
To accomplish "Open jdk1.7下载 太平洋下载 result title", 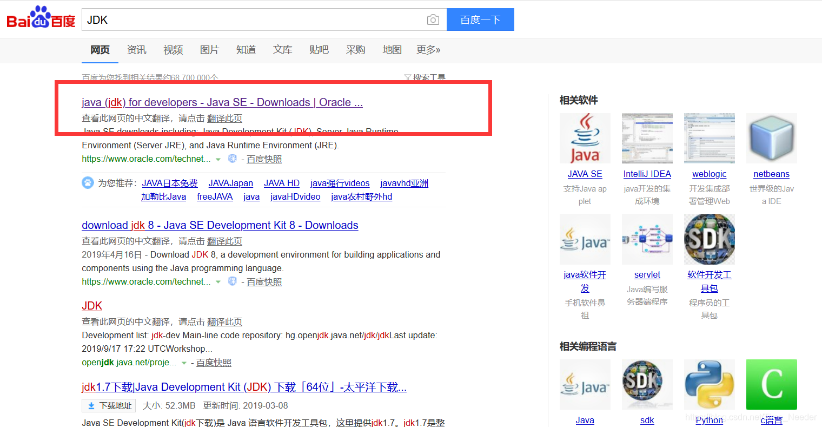I will tap(244, 387).
